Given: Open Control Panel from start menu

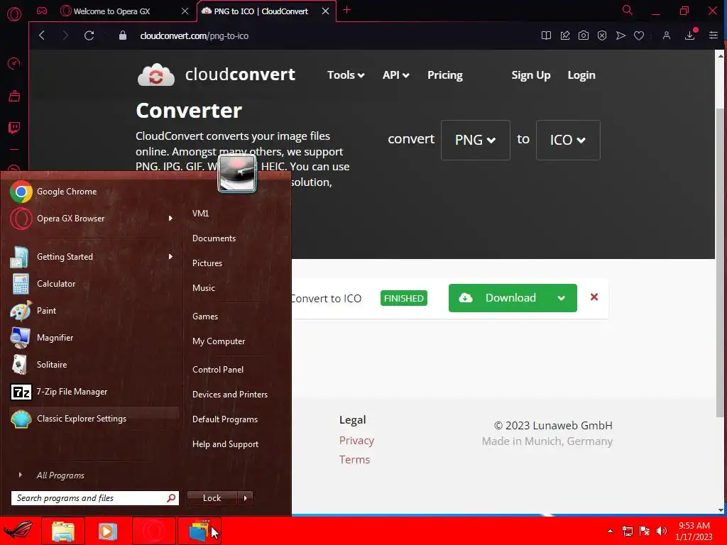Looking at the screenshot, I should [x=217, y=369].
